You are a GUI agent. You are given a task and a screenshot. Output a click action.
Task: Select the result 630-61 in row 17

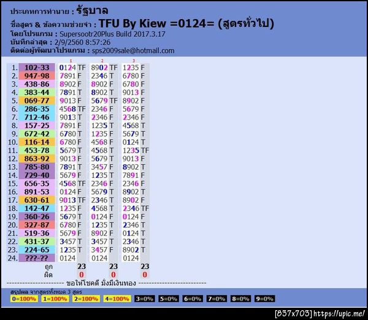click(37, 200)
